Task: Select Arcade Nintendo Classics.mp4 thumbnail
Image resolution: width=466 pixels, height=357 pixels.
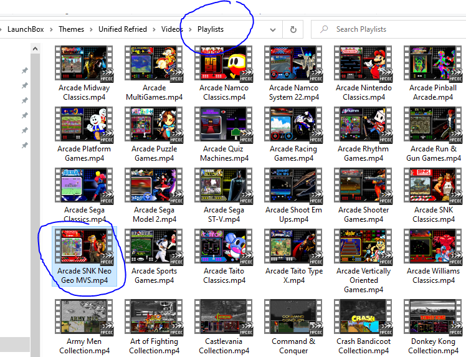Action: tap(363, 63)
